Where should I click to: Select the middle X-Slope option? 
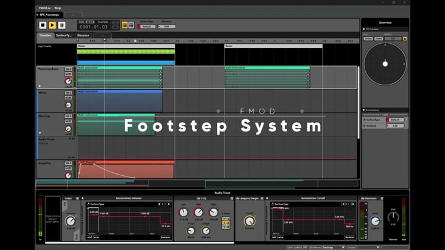(226, 223)
